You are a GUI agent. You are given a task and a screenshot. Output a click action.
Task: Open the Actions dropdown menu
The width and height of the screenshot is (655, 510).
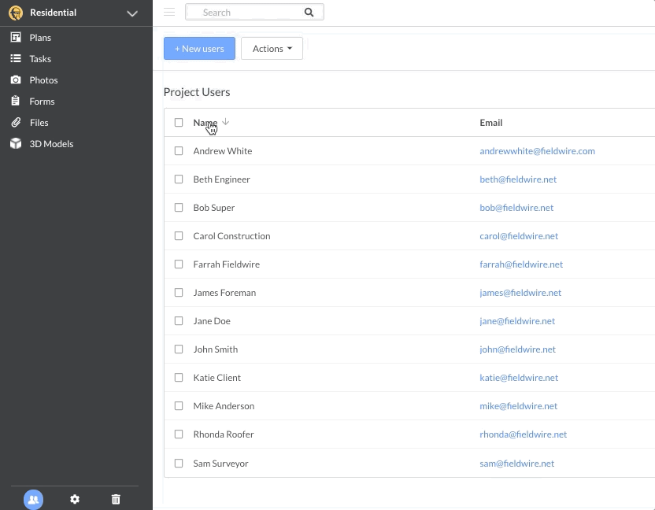point(272,49)
